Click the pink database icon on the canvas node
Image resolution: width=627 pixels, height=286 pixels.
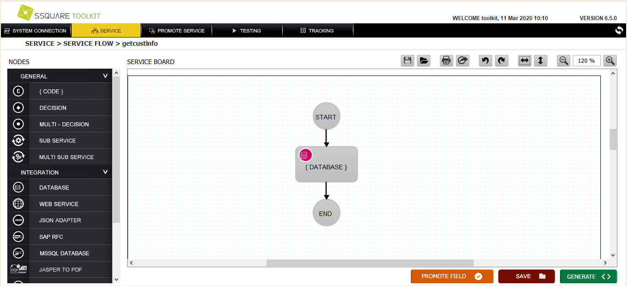pos(306,155)
